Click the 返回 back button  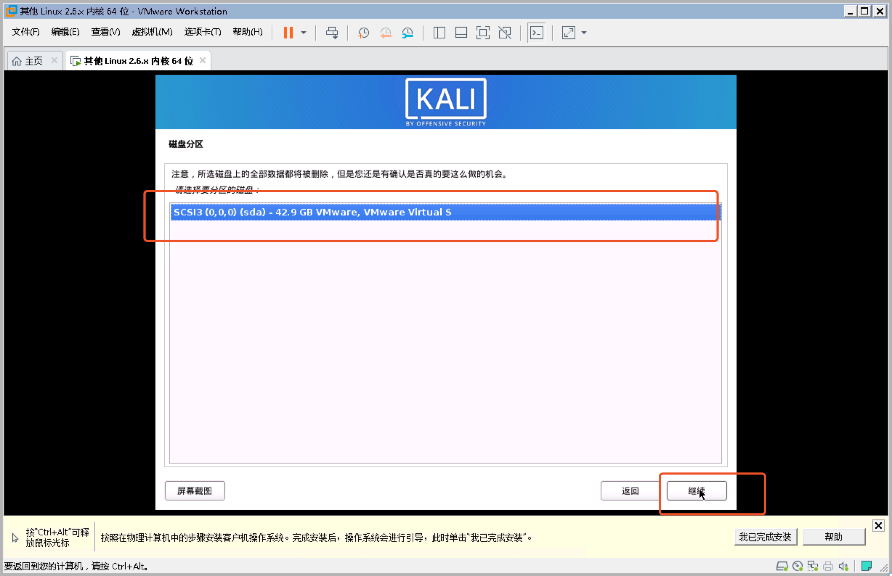tap(630, 491)
